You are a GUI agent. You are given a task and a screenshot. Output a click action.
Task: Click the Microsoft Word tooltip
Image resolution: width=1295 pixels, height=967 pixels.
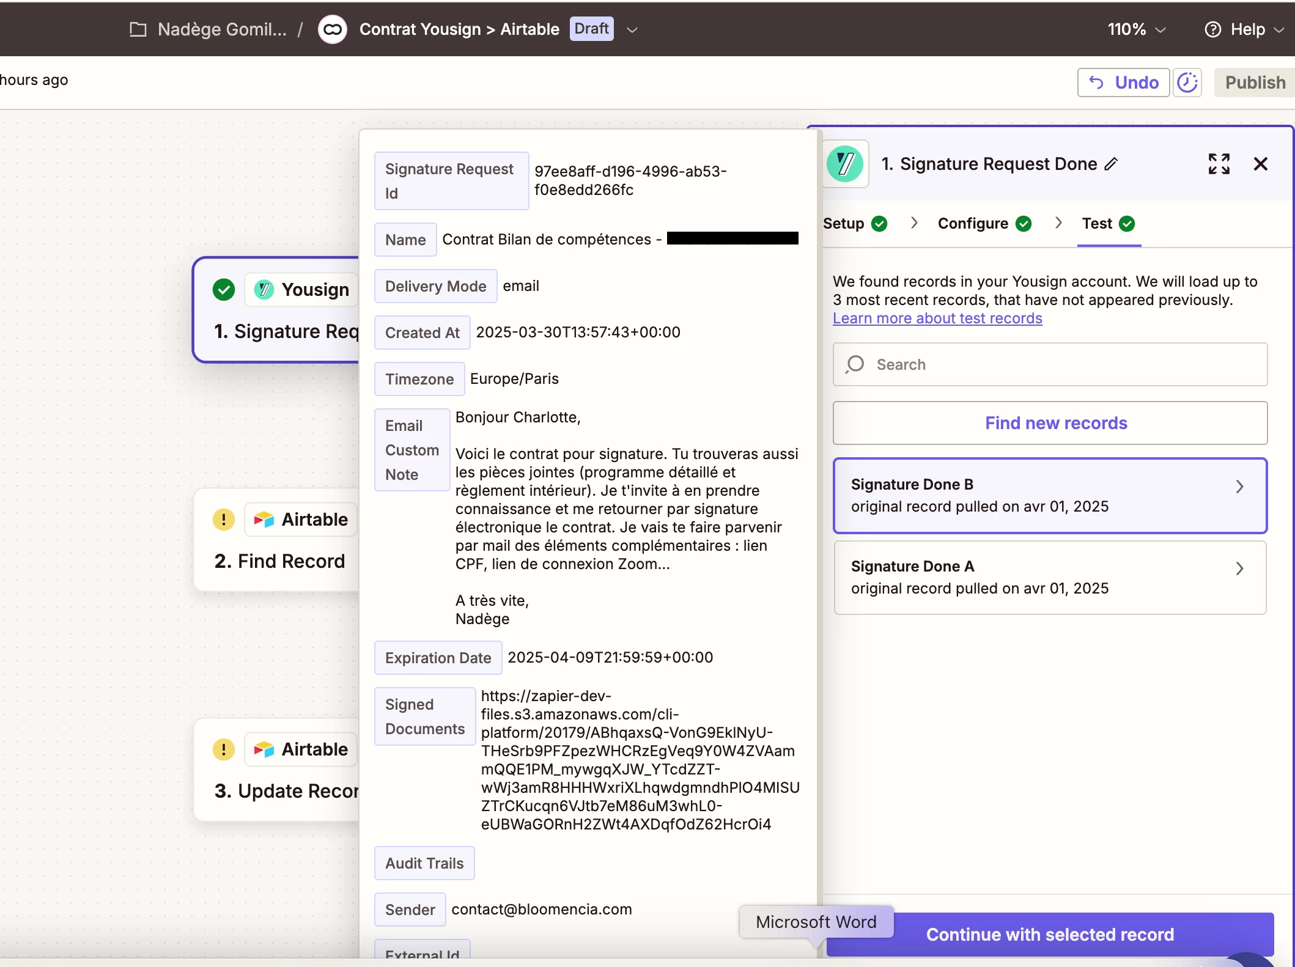pos(816,922)
